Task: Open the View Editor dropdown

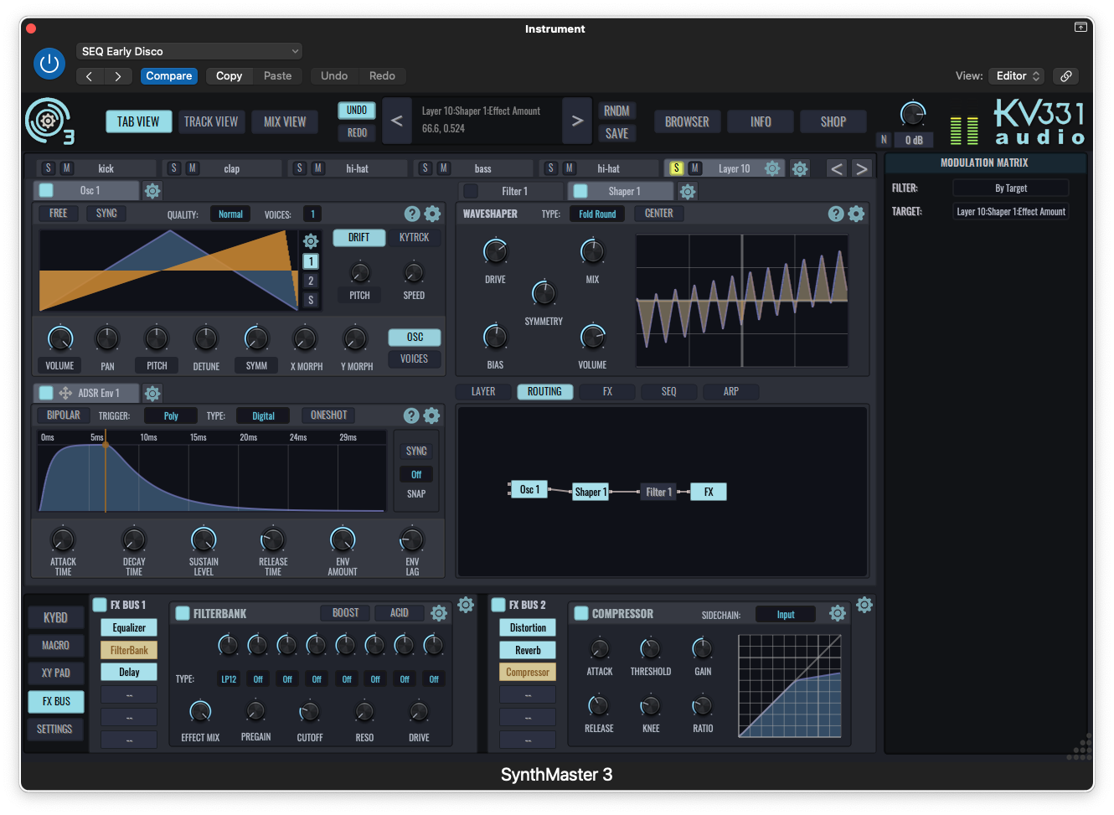Action: (x=1015, y=75)
